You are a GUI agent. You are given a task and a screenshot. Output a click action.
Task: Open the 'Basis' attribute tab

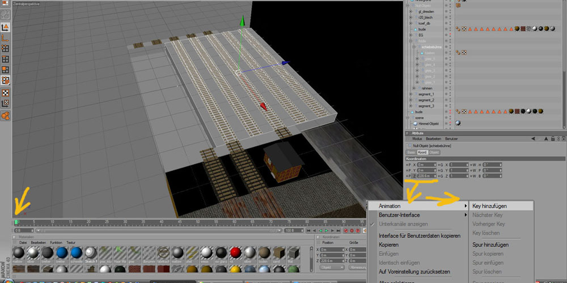(x=411, y=152)
